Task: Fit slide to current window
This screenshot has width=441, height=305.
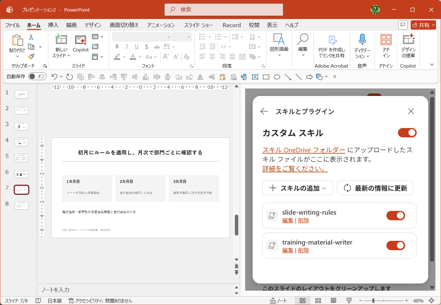Action: click(x=432, y=301)
